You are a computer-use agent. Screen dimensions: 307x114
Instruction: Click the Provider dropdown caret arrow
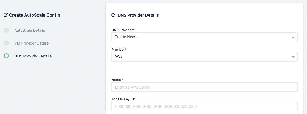coord(293,57)
